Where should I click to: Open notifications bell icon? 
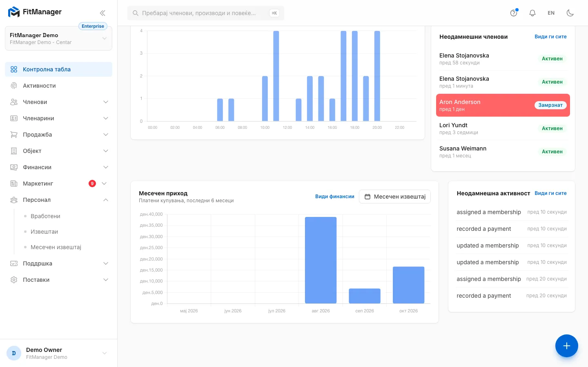tap(532, 13)
